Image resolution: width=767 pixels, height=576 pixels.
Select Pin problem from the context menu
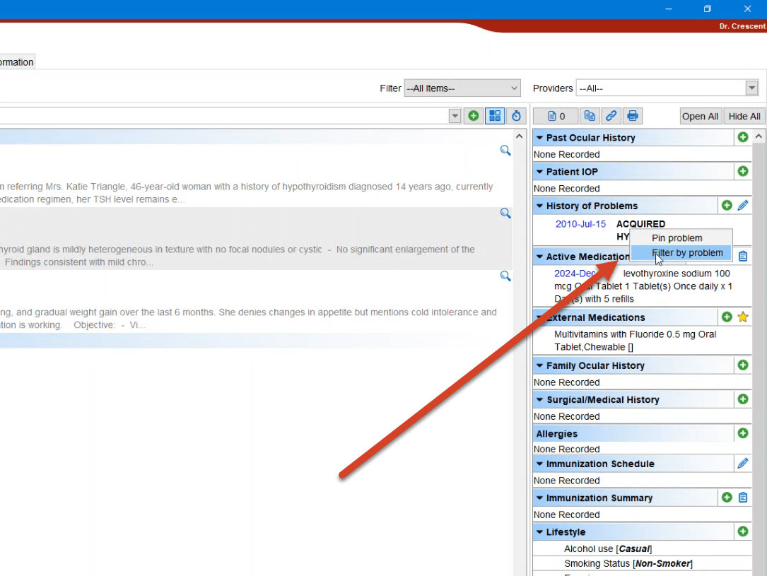coord(677,238)
